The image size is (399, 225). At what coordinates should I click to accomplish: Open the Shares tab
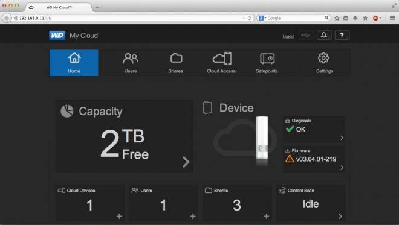click(176, 63)
